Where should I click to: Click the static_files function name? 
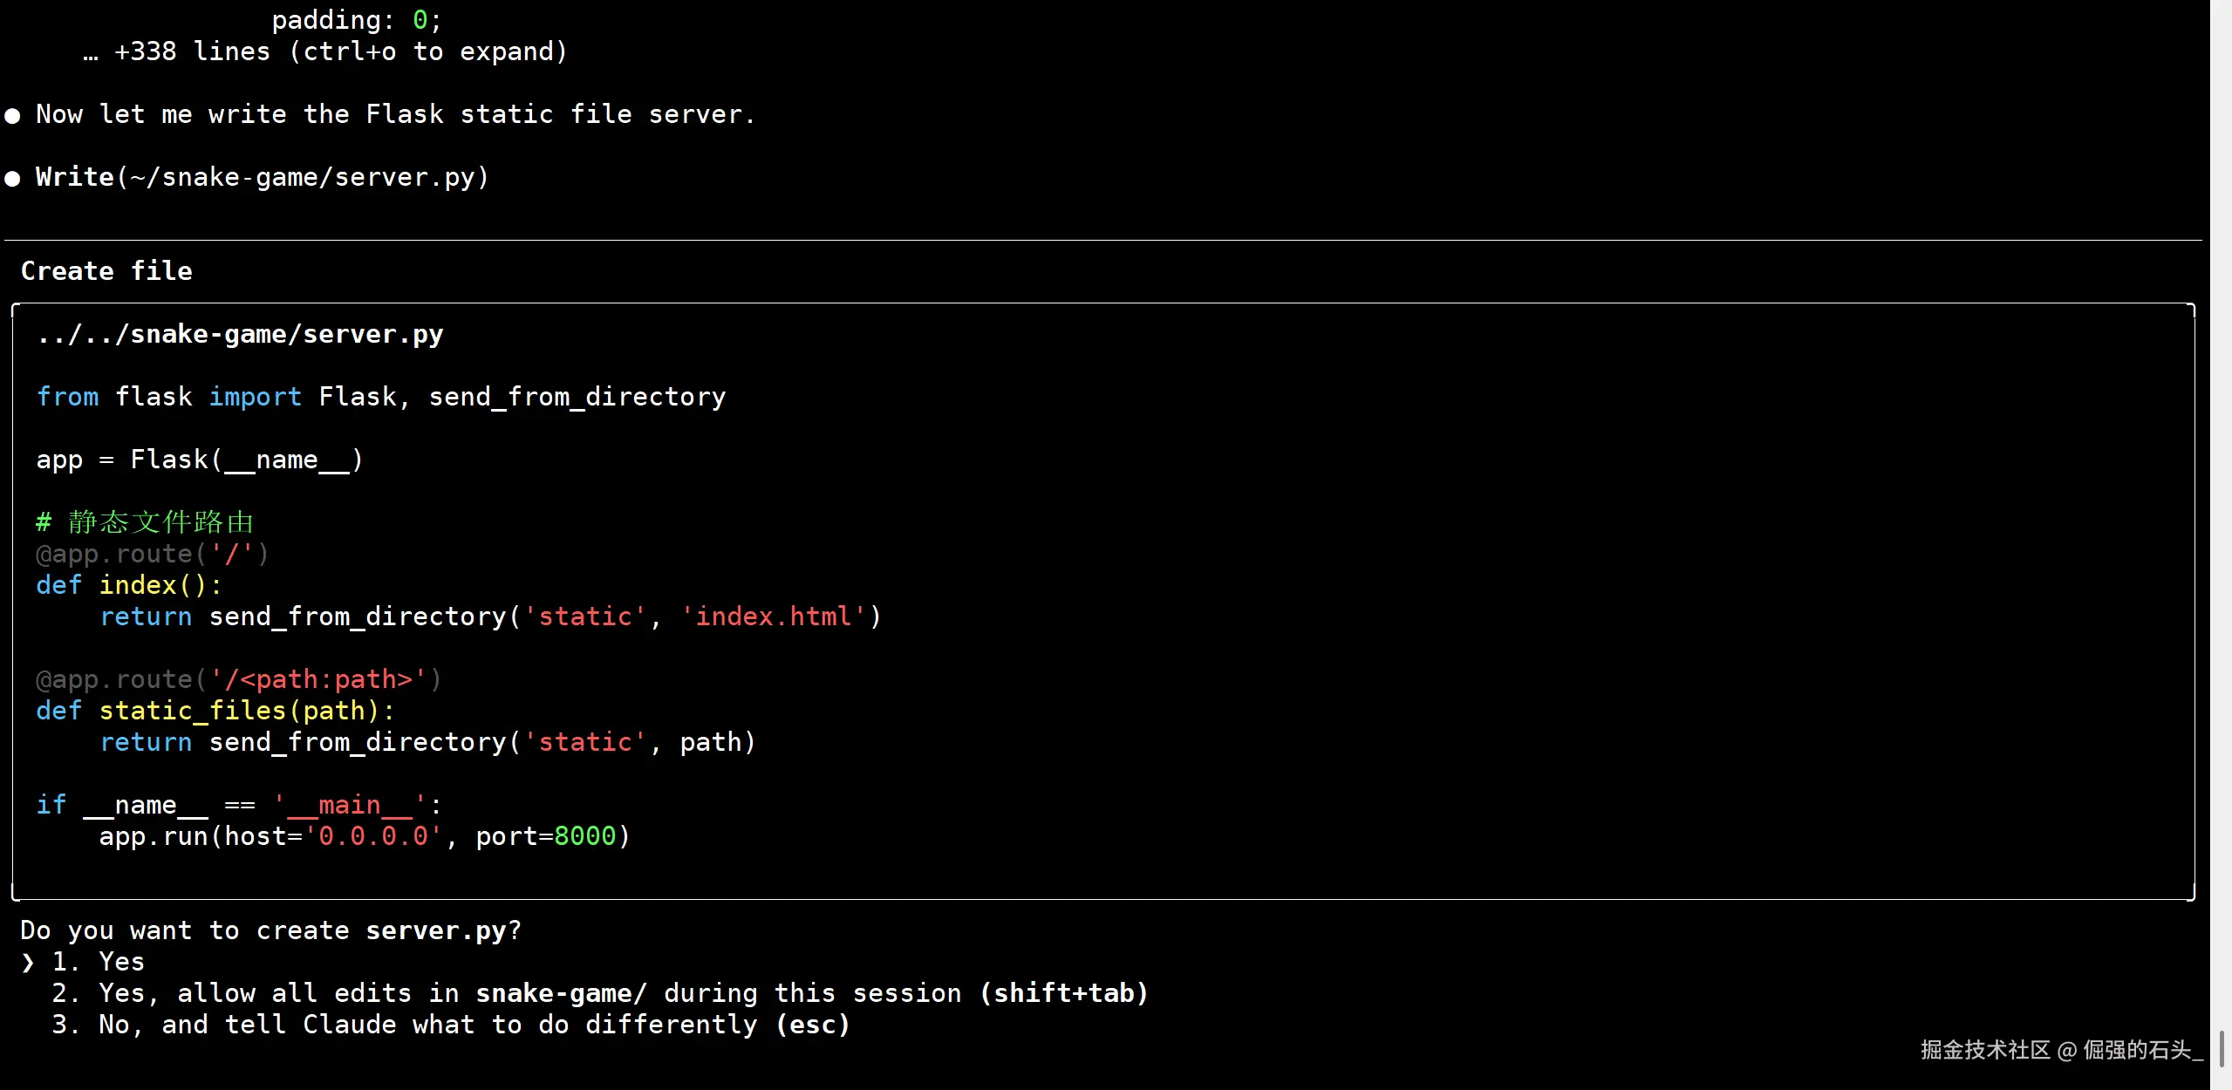(192, 711)
